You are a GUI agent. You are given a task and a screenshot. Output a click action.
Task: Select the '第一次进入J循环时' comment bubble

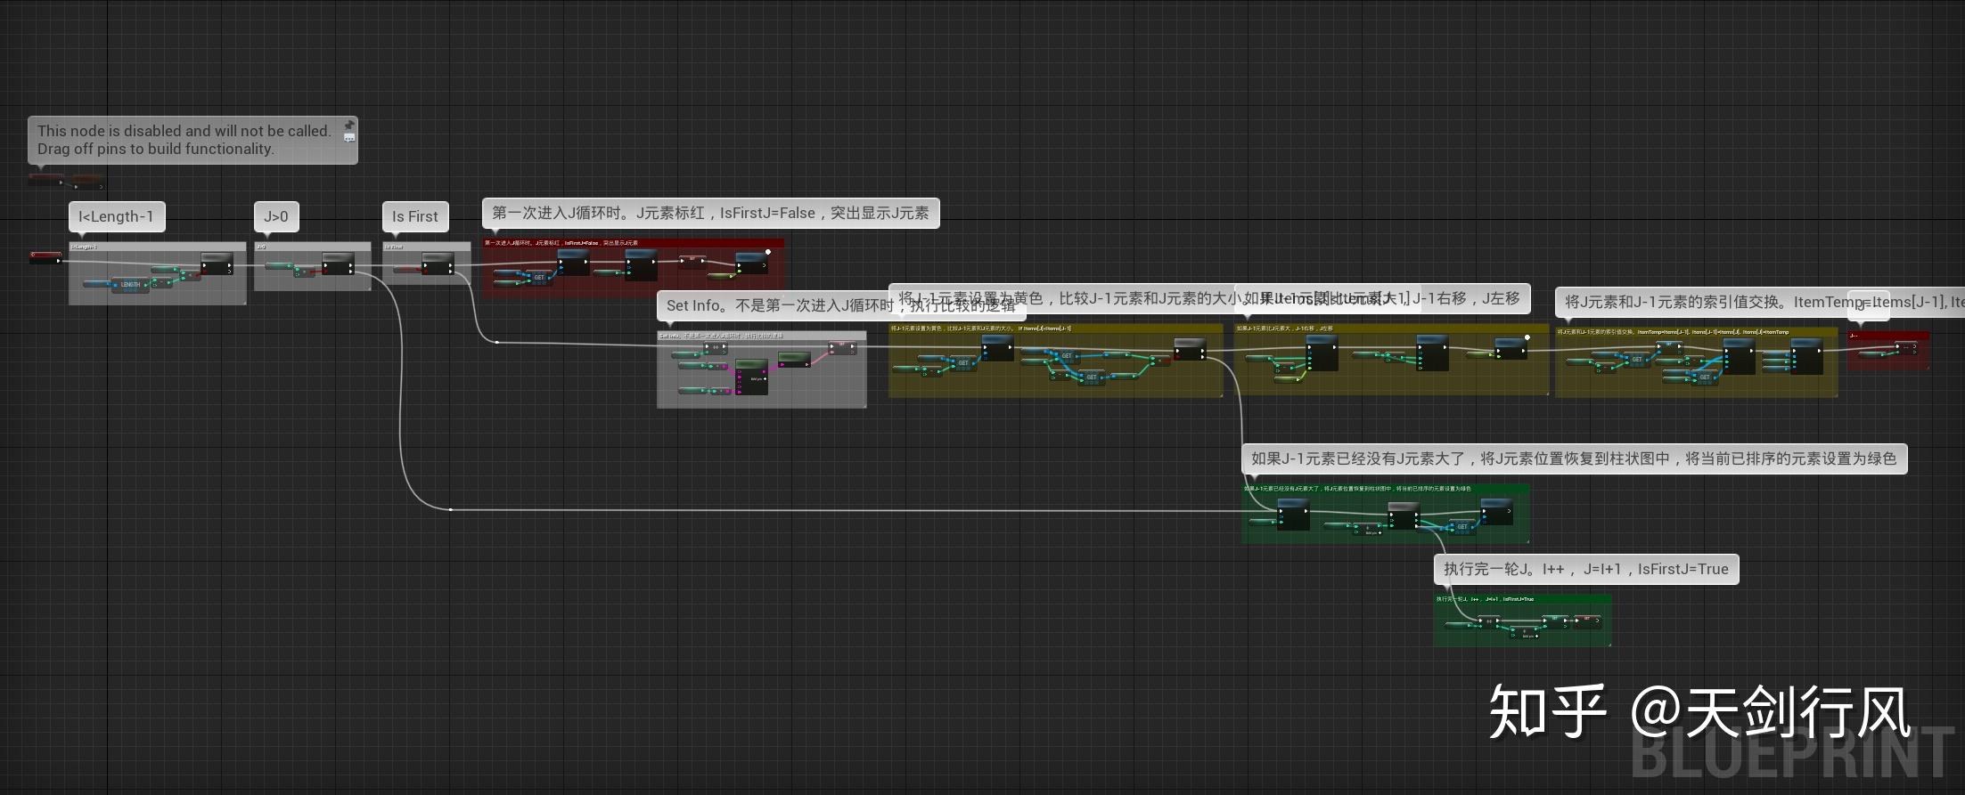pos(710,213)
